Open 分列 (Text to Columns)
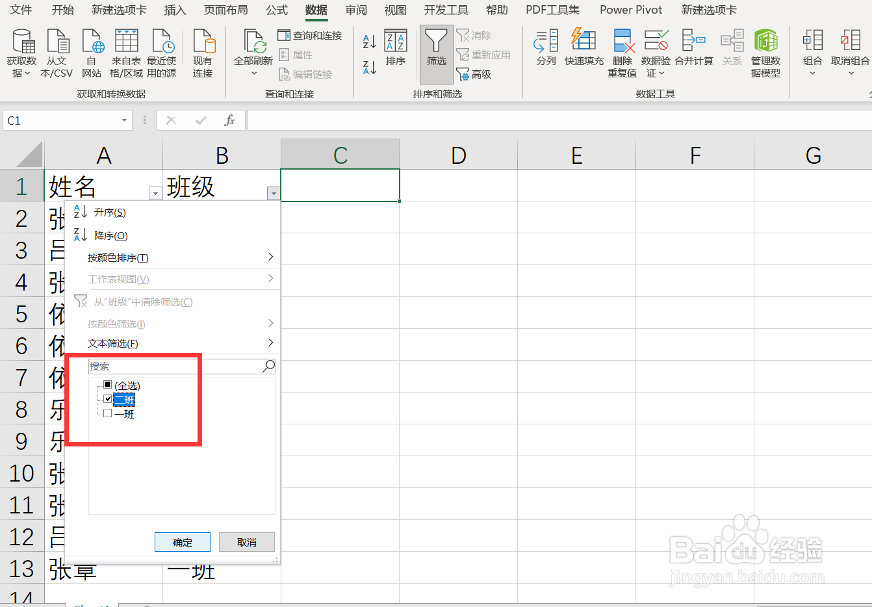Image resolution: width=872 pixels, height=607 pixels. [546, 47]
